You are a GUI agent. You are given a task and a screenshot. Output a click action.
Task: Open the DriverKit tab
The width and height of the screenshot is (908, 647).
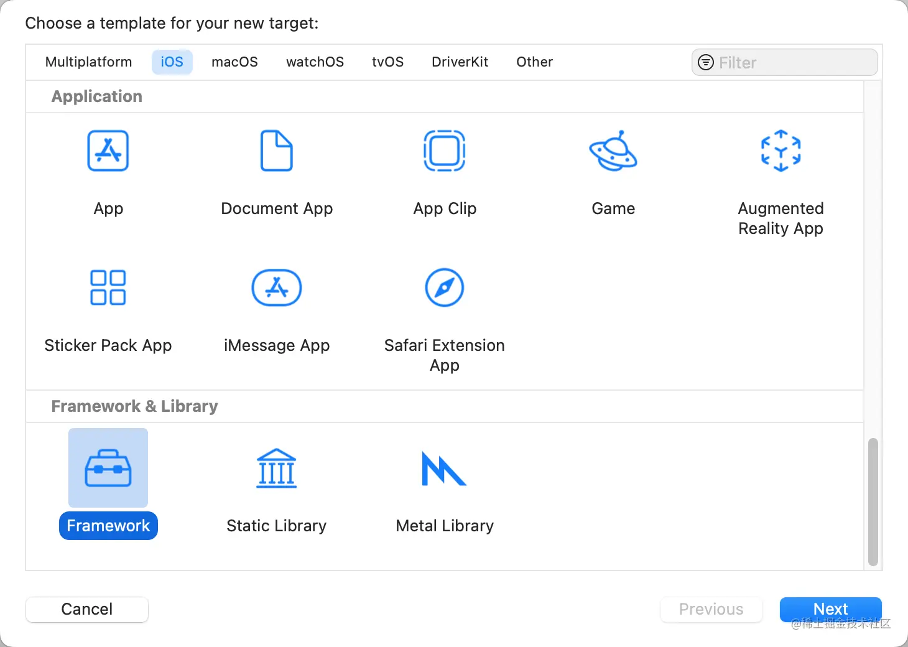(460, 62)
